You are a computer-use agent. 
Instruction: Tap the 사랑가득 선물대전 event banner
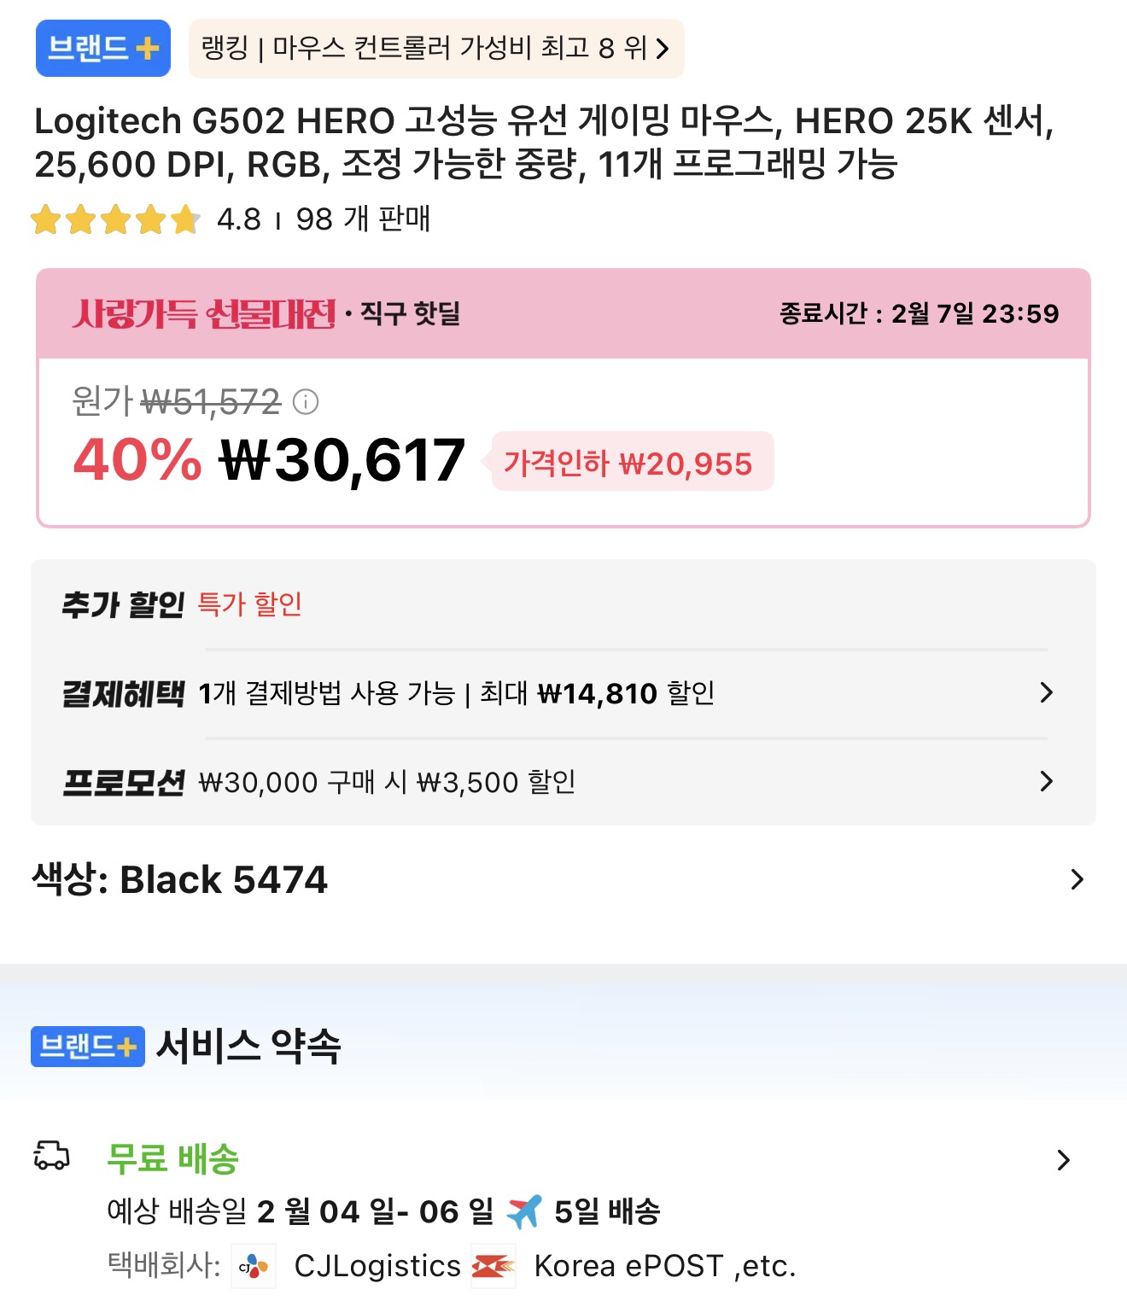point(205,313)
